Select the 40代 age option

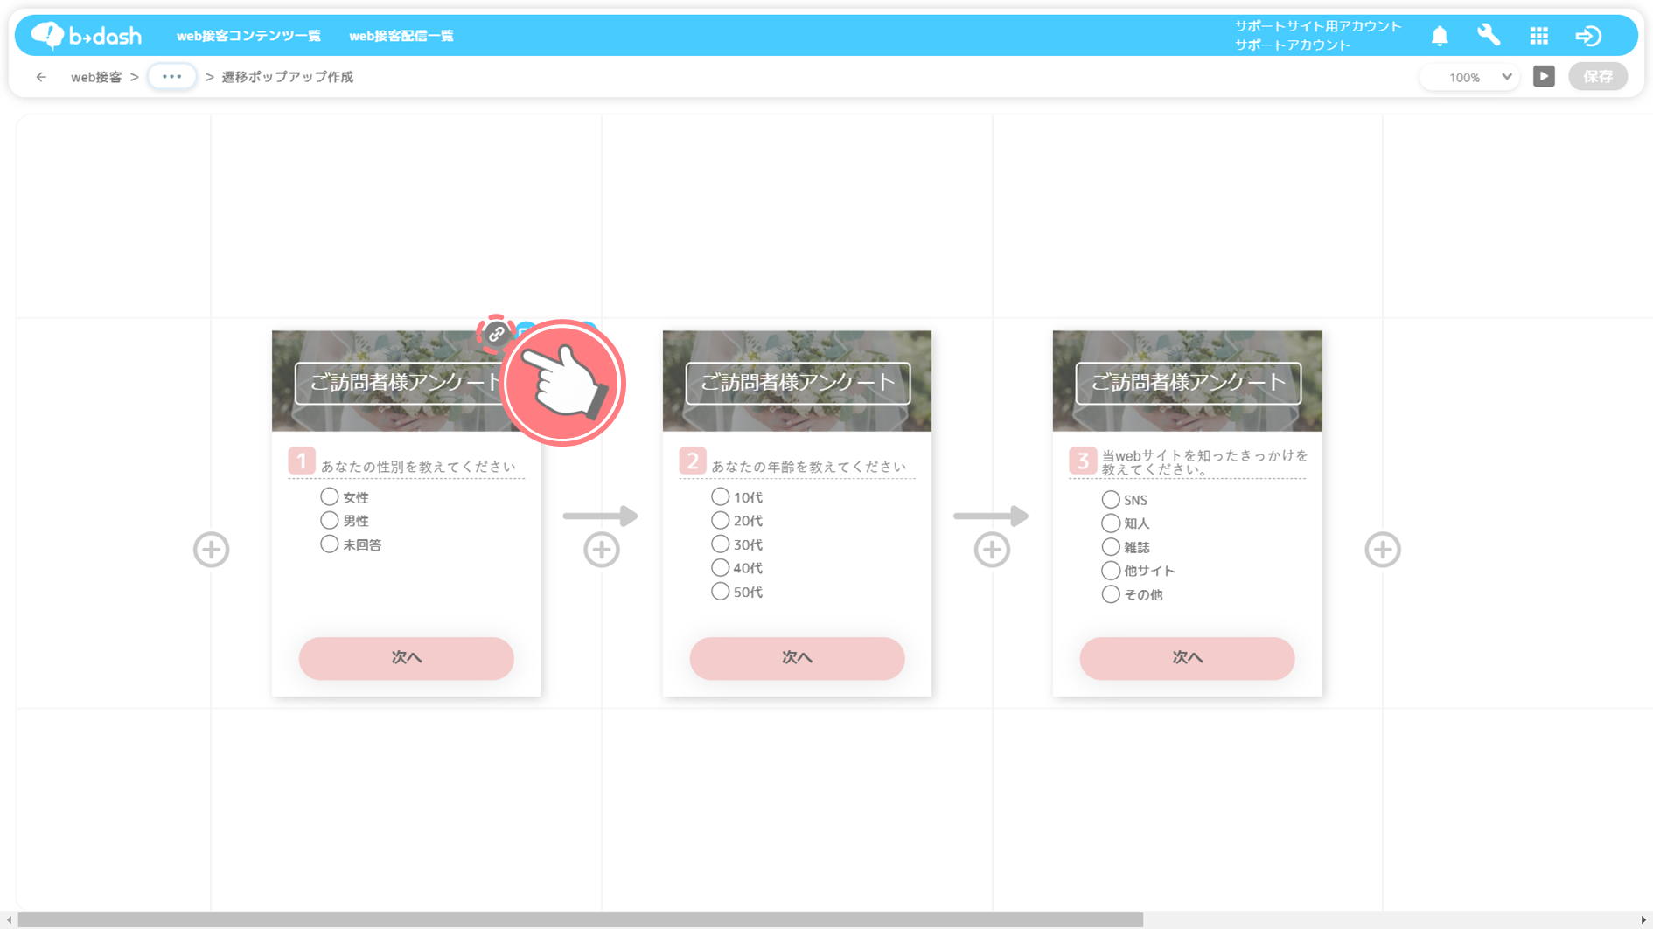(x=720, y=567)
